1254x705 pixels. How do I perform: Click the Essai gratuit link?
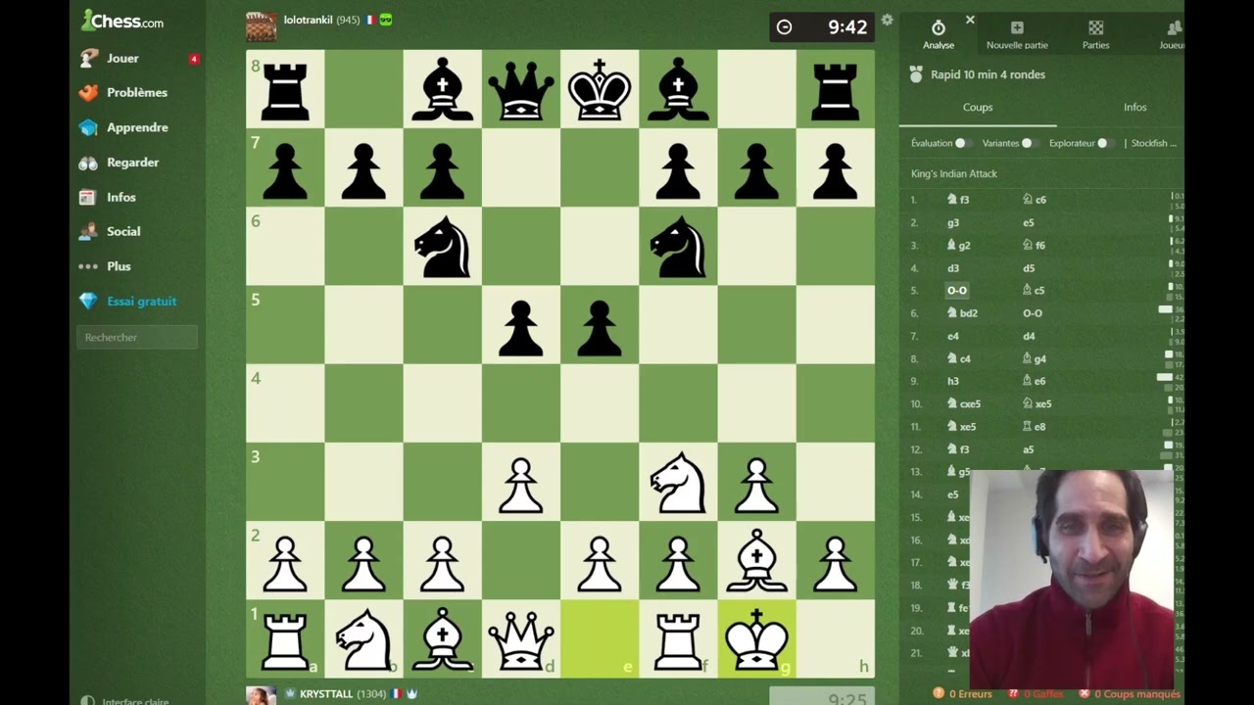tap(142, 302)
